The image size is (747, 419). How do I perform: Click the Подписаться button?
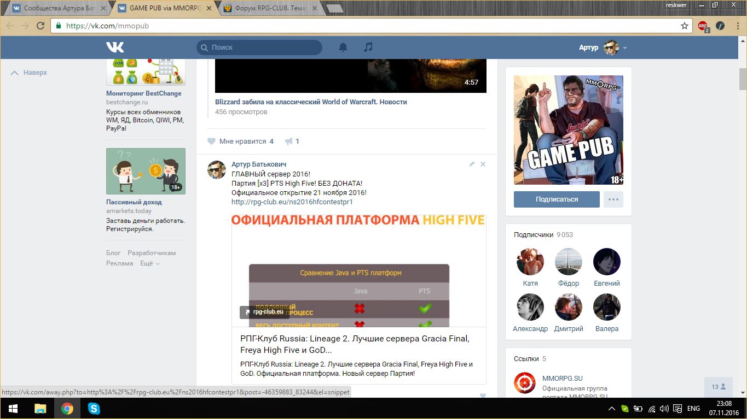(x=557, y=199)
